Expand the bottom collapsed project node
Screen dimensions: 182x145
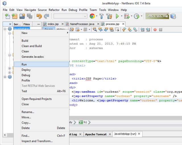click(5, 77)
